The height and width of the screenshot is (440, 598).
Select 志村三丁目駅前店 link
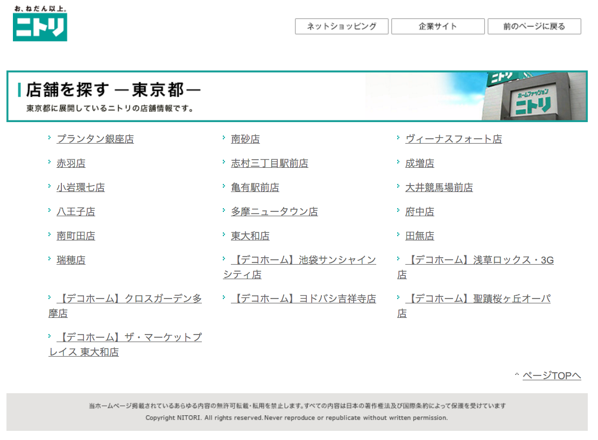tap(270, 163)
